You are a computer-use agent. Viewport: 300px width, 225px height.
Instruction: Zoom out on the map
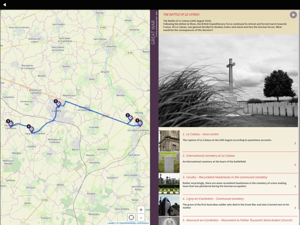coord(141,218)
